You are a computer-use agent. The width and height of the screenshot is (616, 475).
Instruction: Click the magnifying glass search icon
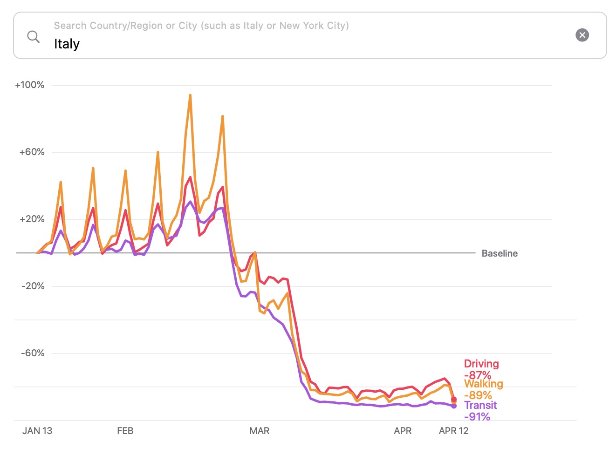[x=34, y=36]
